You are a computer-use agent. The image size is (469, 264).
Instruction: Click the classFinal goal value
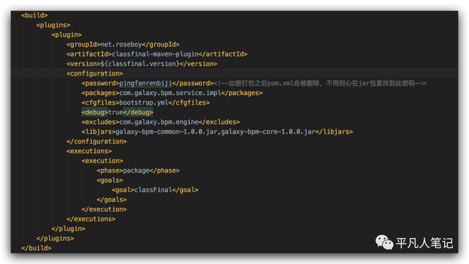pyautogui.click(x=153, y=190)
